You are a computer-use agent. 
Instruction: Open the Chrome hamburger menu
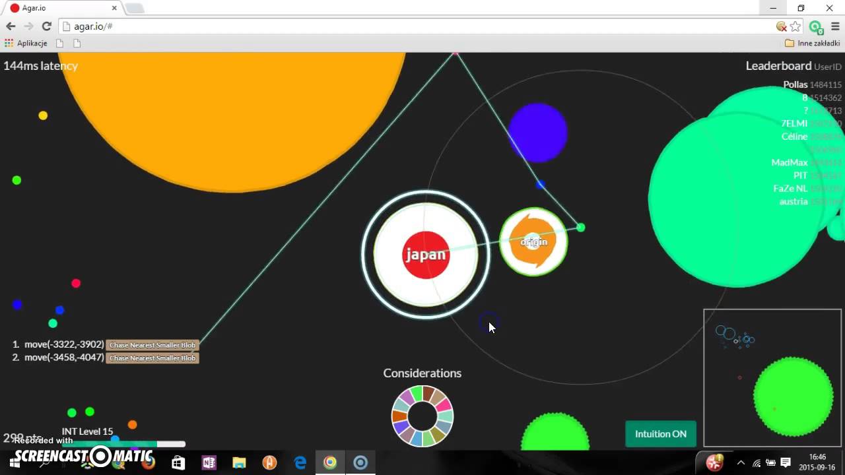coord(834,26)
